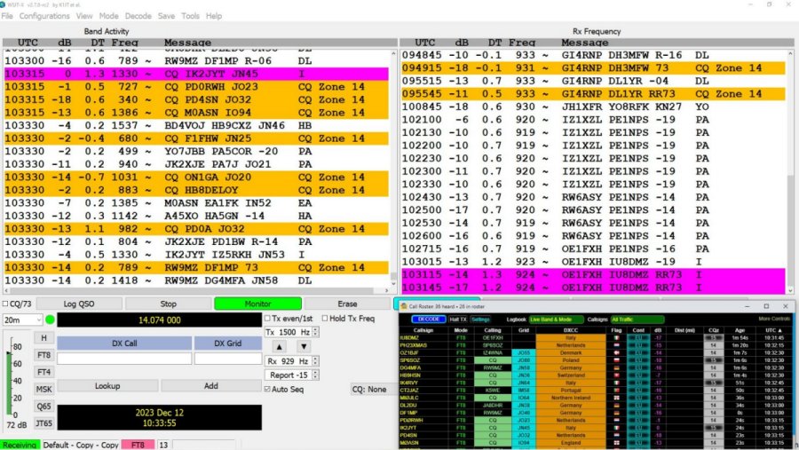Screen dimensions: 799x450
Task: Adjust the Tx 1500 Hz spinner arrows
Action: click(x=315, y=332)
